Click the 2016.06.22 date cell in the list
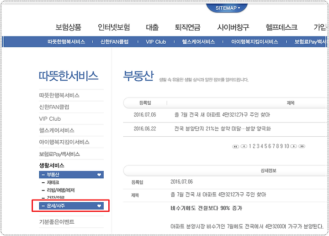Screen dimensions: 329x236 pyautogui.click(x=145, y=128)
